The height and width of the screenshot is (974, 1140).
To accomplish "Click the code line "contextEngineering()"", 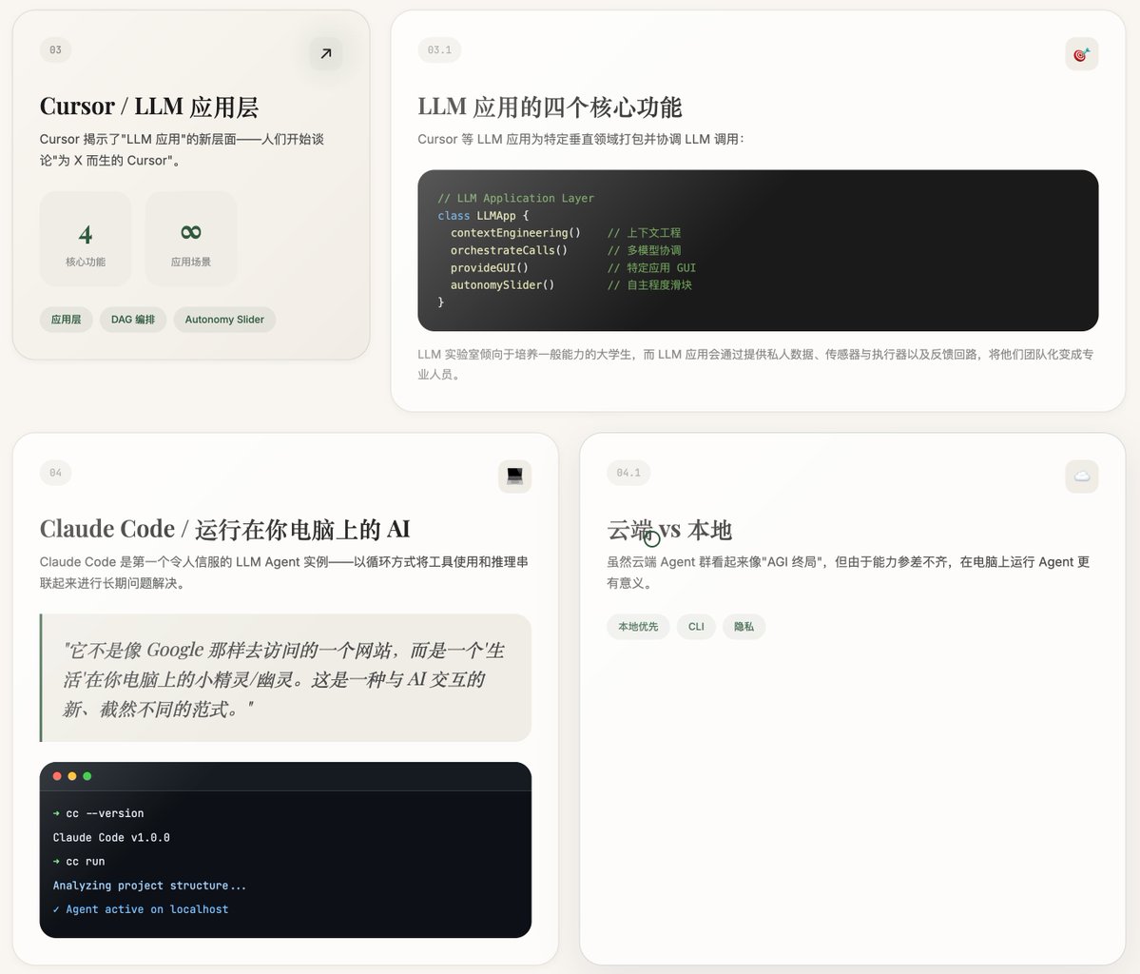I will [x=515, y=233].
